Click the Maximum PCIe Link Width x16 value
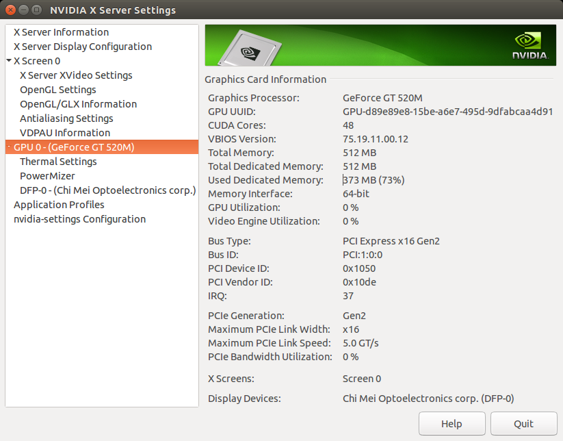This screenshot has width=563, height=441. 351,329
